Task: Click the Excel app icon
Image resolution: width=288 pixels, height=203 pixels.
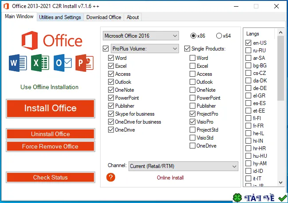Action: pos(40,63)
